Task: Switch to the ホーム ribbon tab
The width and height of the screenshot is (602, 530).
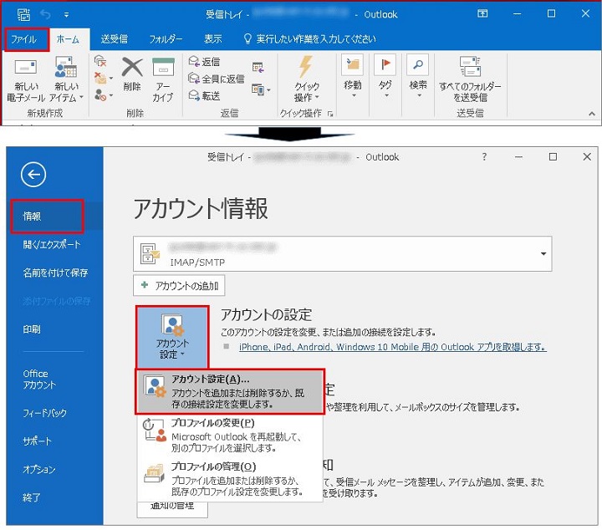Action: click(x=69, y=39)
